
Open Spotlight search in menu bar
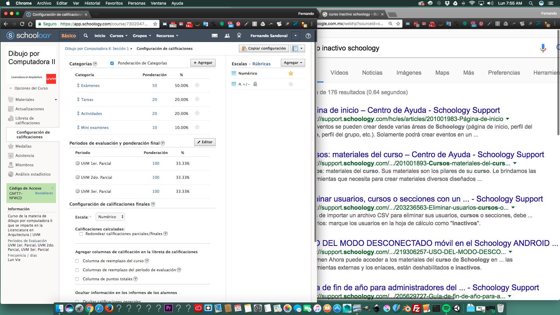[x=531, y=3]
